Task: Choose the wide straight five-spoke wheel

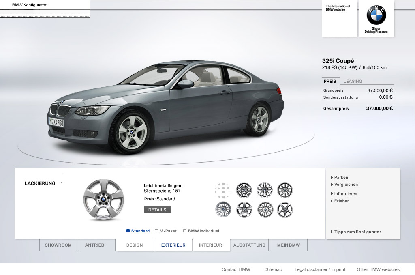Action: click(244, 210)
